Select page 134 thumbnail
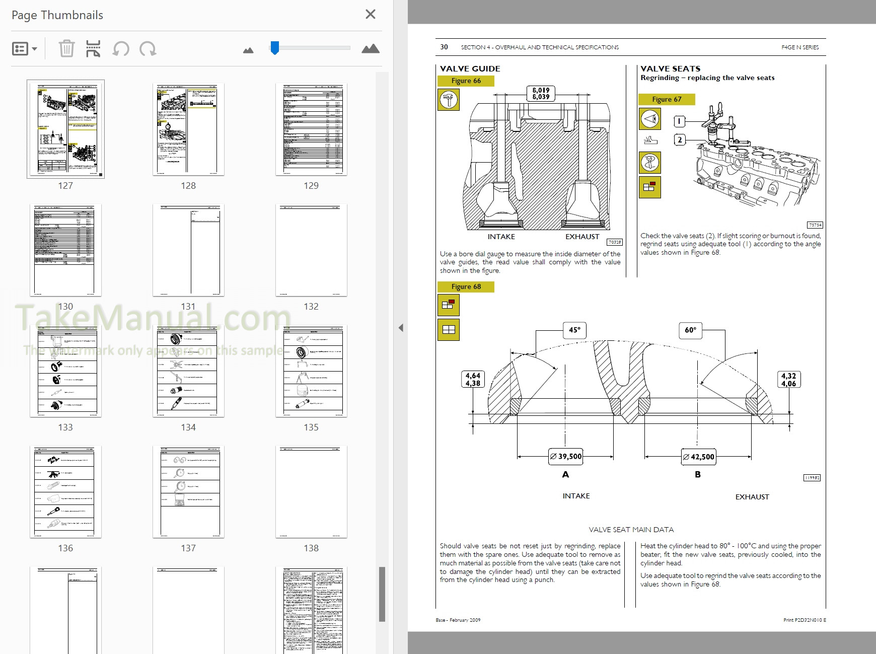 [x=188, y=371]
